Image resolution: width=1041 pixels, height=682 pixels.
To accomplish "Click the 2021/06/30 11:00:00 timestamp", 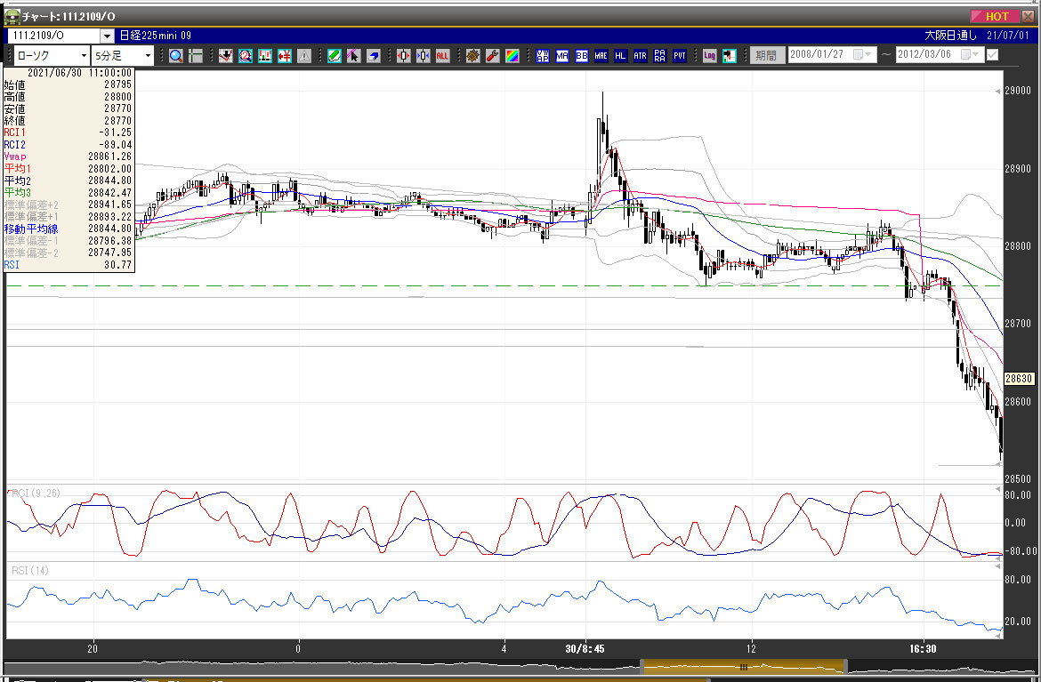I will [x=80, y=73].
